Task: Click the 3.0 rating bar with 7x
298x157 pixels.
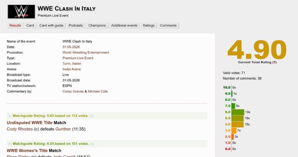Action: (x=234, y=130)
